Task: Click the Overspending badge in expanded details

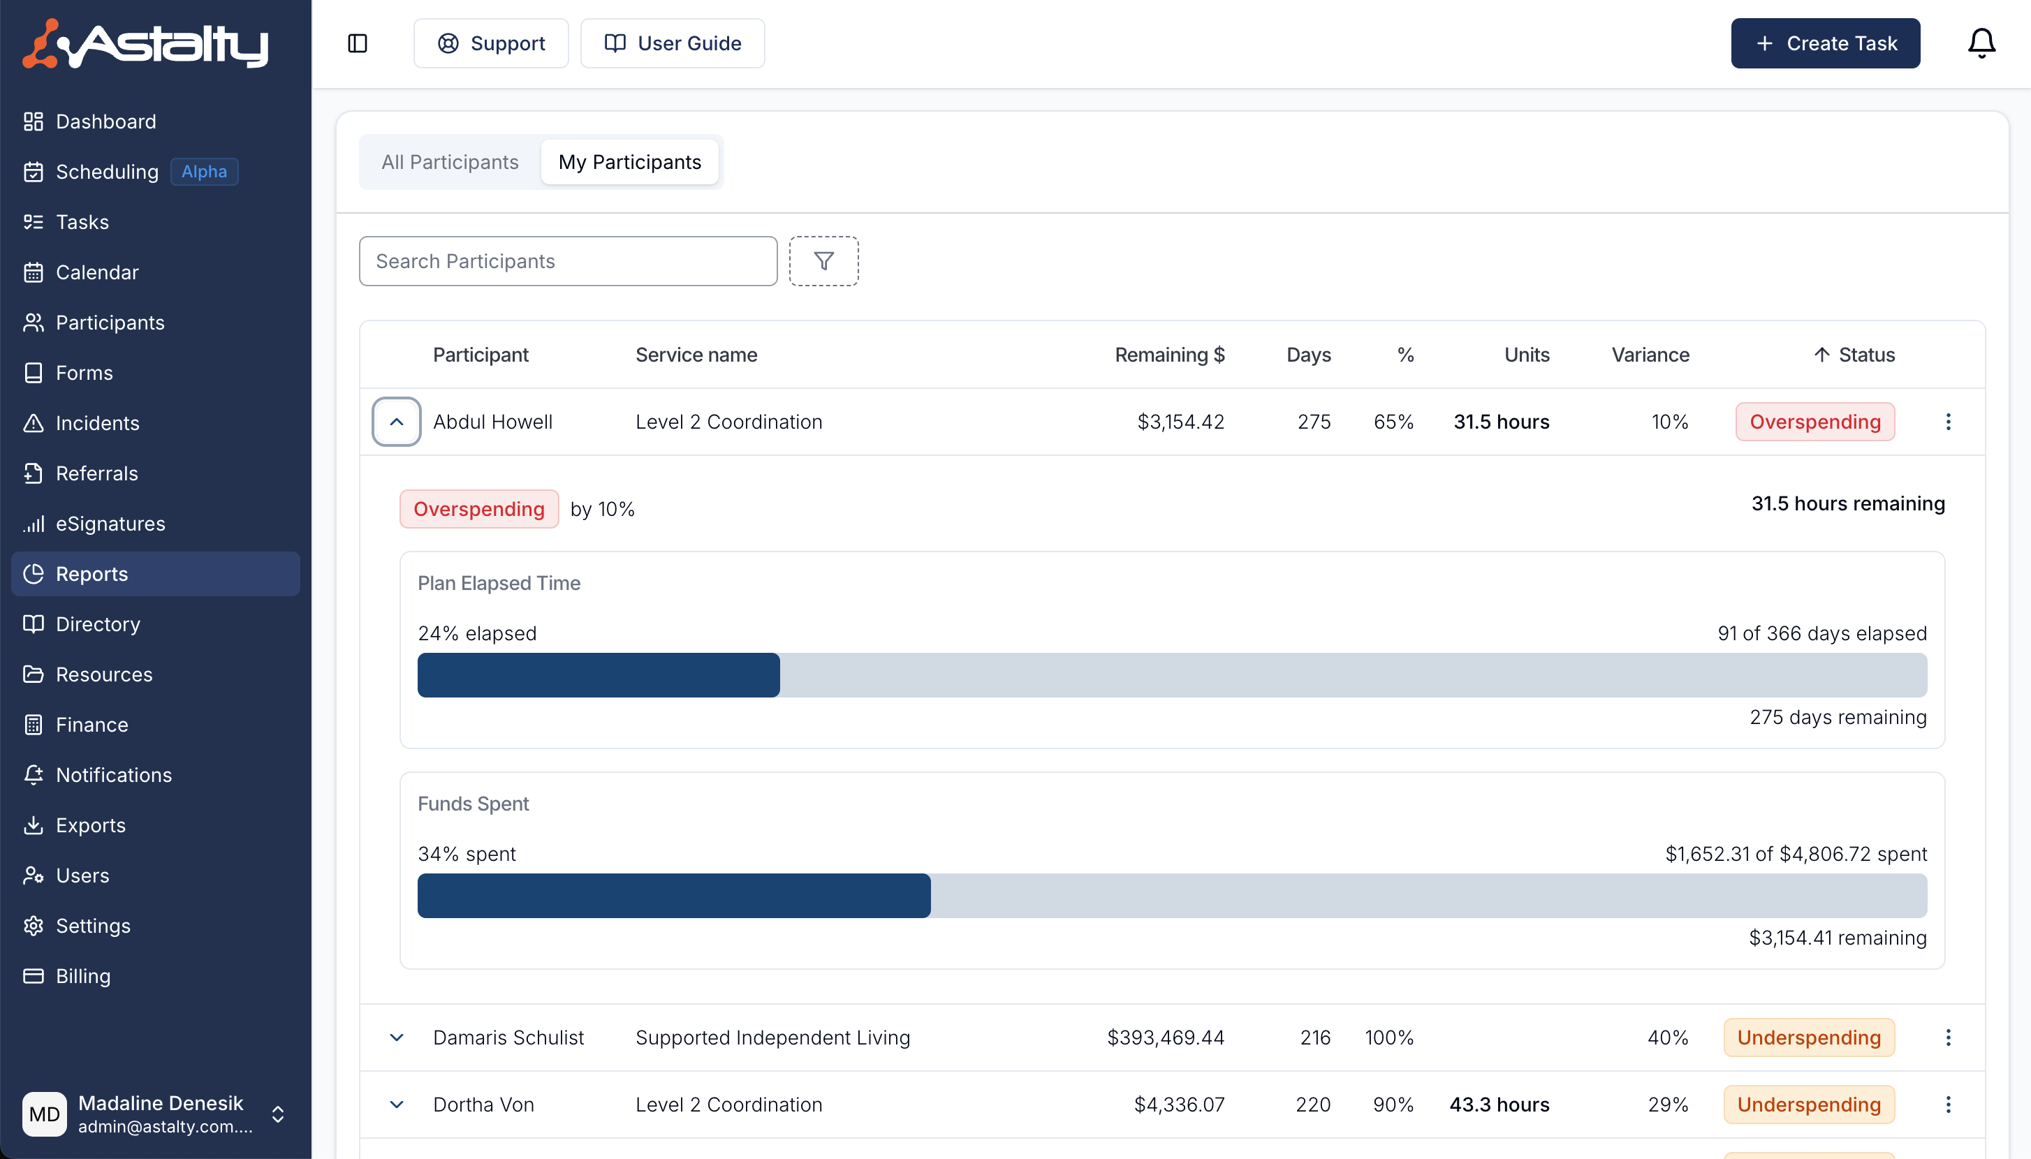Action: point(478,510)
